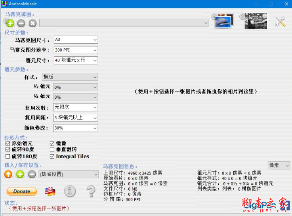Toggle the Integral Tiles checkbox
The height and width of the screenshot is (216, 292).
(52, 156)
